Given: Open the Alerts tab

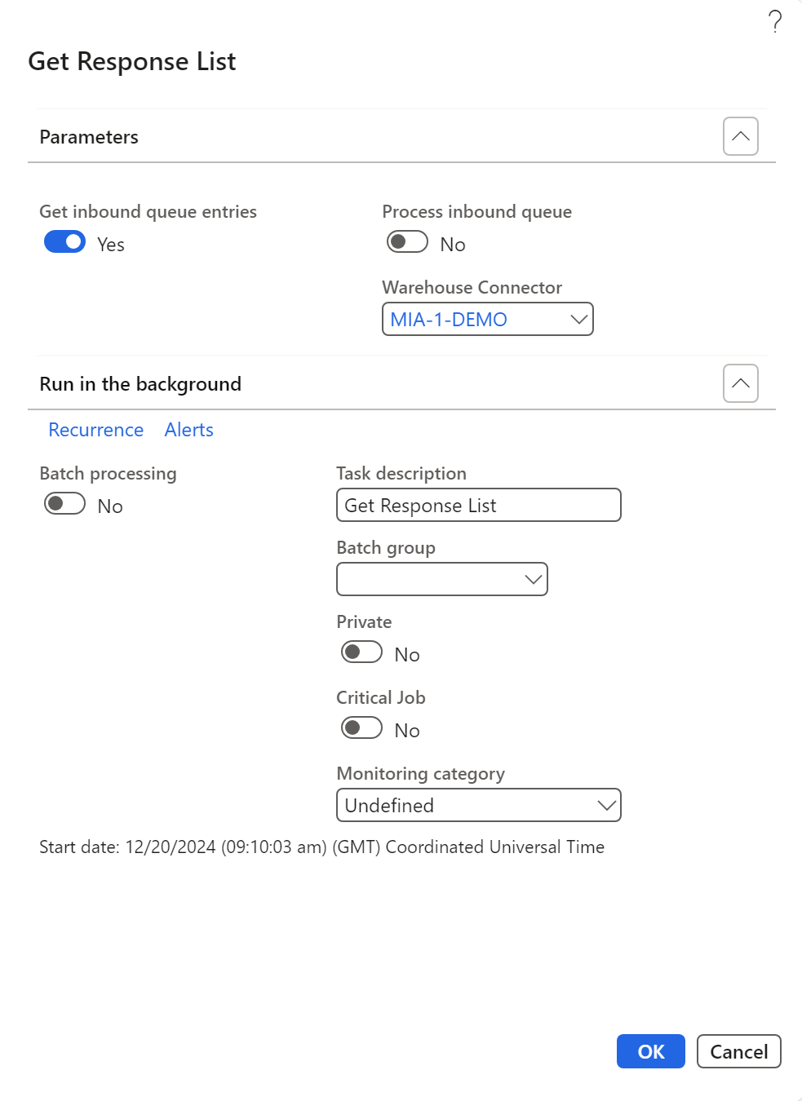Looking at the screenshot, I should (188, 430).
